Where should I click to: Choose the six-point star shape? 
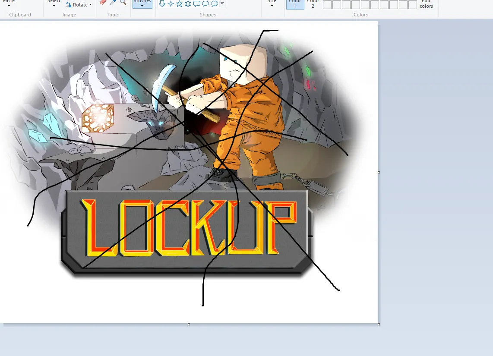pyautogui.click(x=188, y=4)
